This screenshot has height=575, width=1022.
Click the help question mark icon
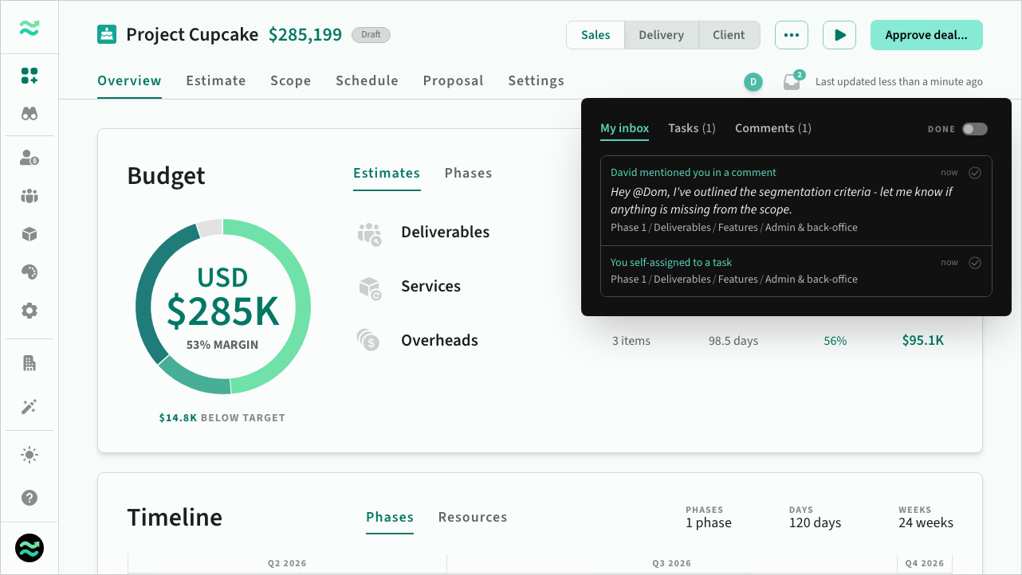(29, 498)
